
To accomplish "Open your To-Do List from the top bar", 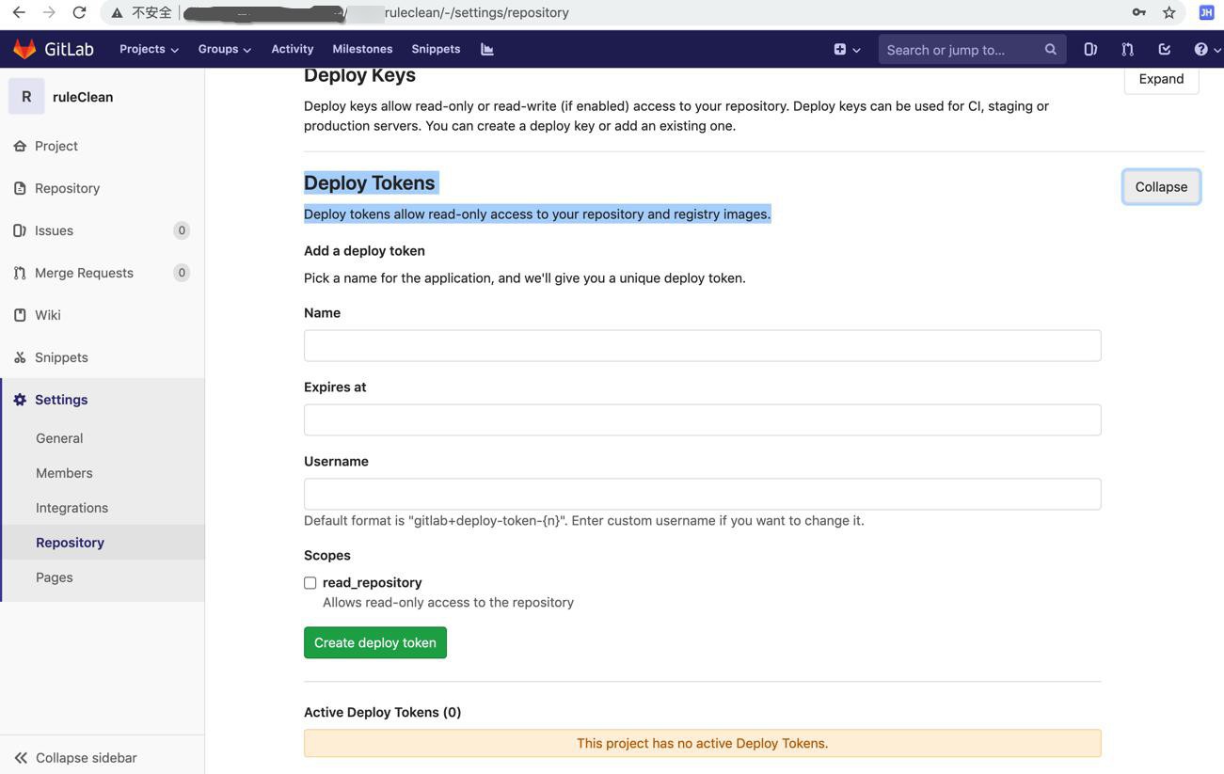I will [x=1164, y=48].
